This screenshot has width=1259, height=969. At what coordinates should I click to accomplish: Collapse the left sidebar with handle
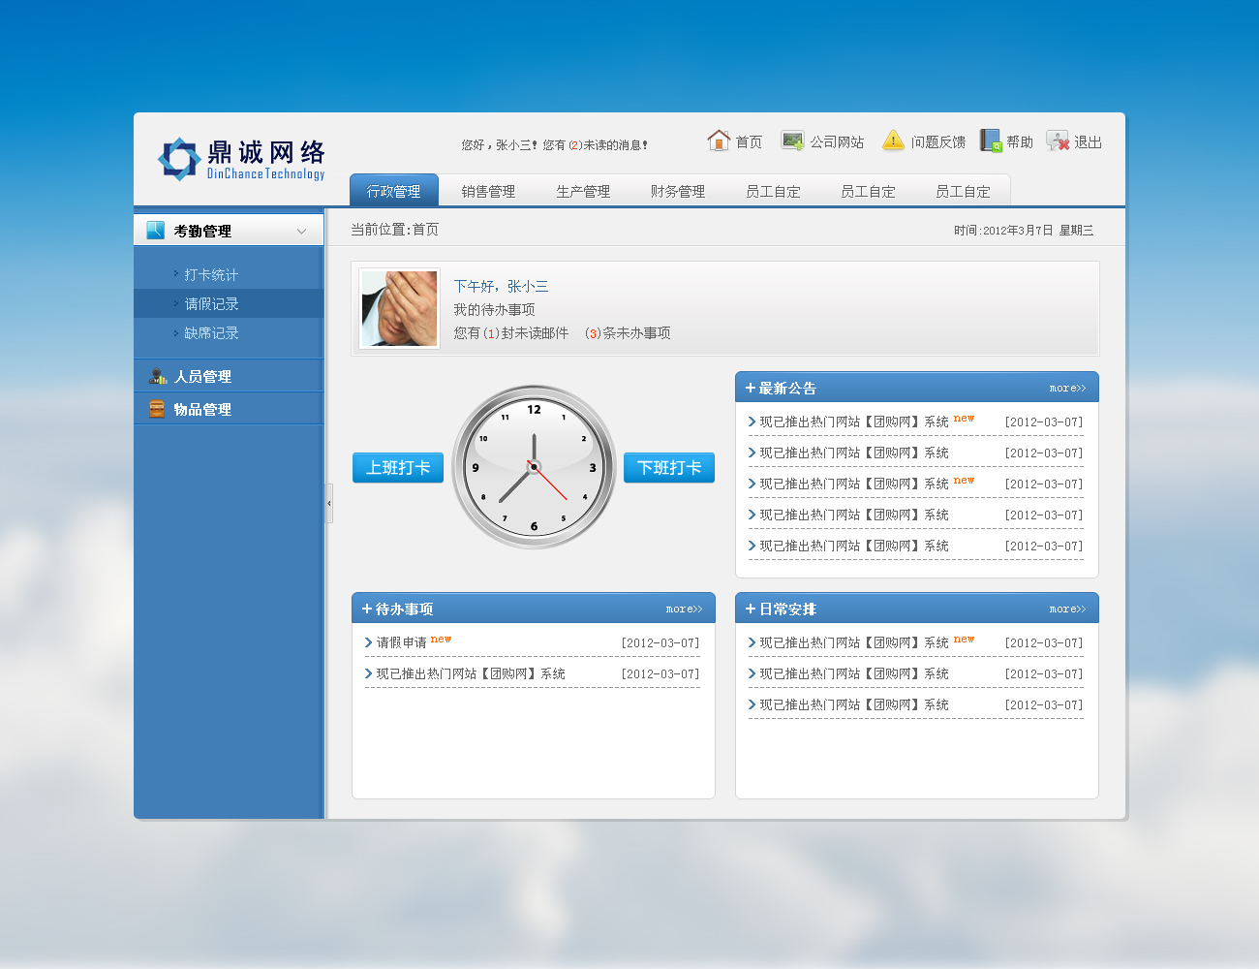329,504
